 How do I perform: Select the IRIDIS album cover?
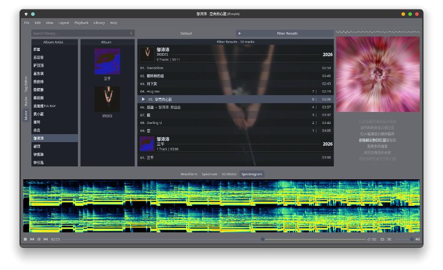[x=107, y=99]
